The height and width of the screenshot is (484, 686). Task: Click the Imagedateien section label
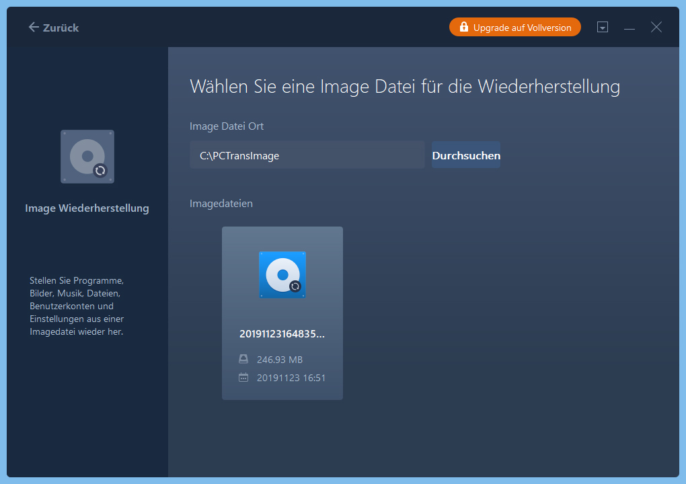pos(221,203)
